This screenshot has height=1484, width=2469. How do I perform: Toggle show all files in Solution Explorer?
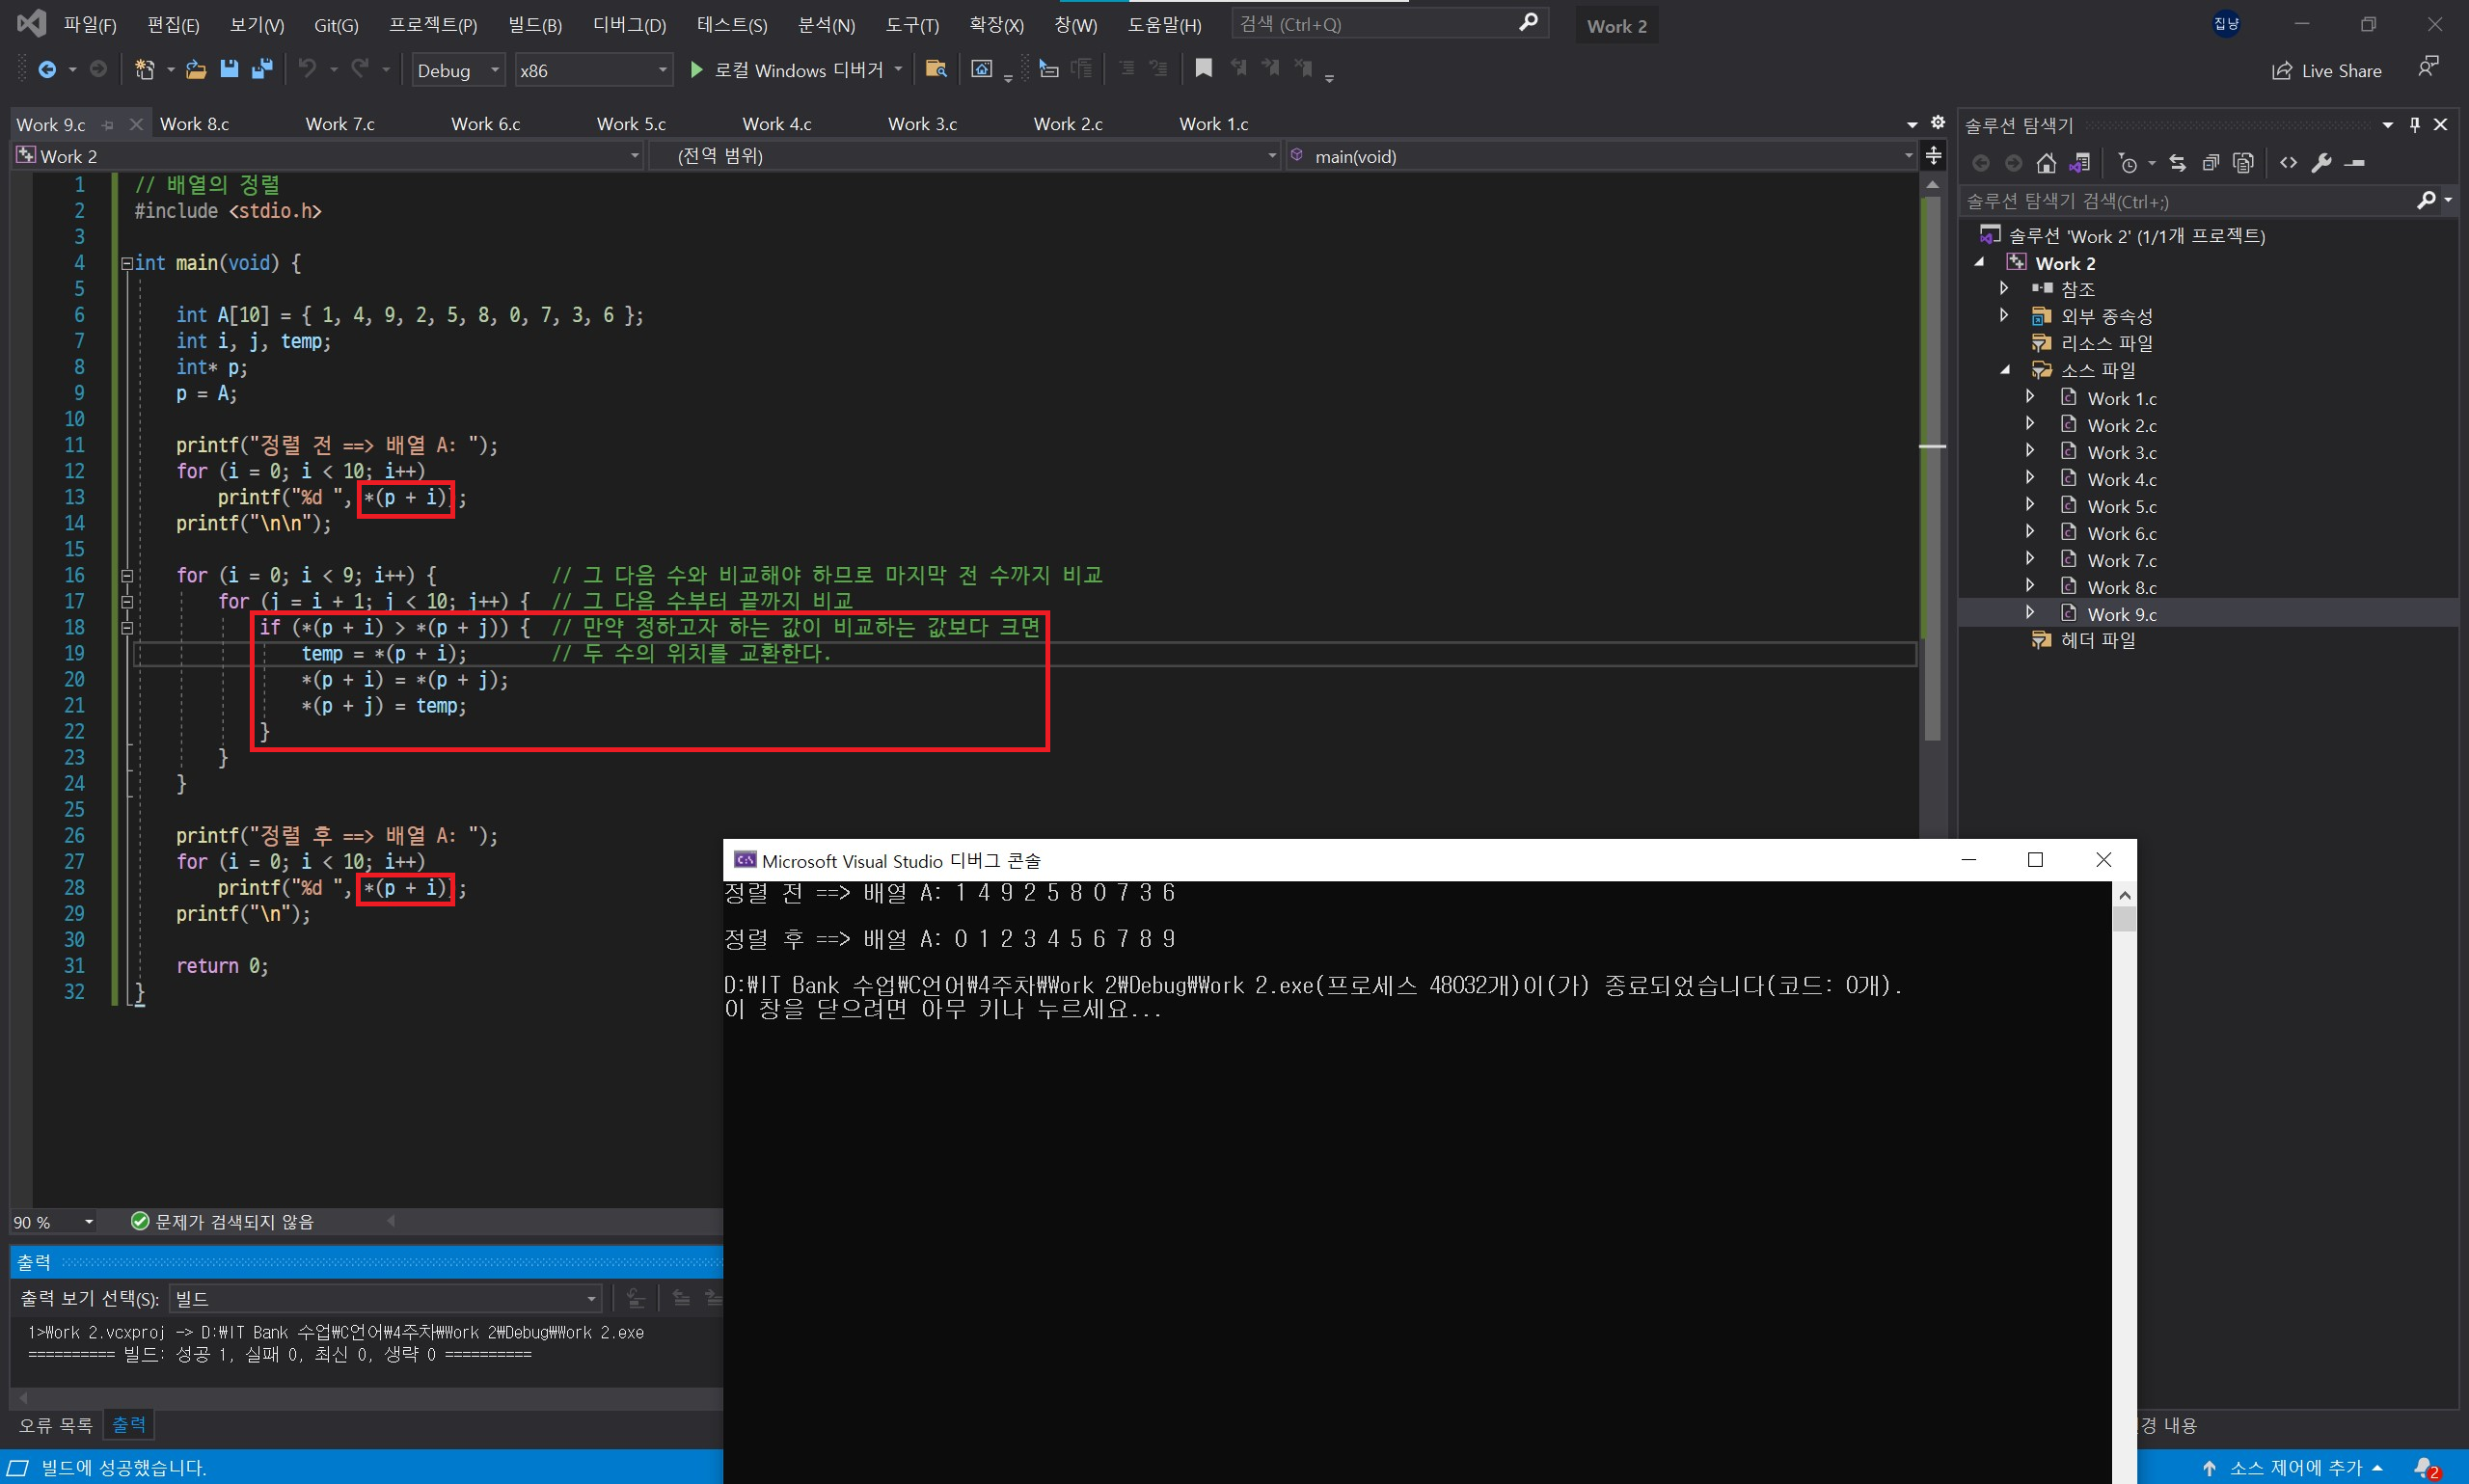(x=2243, y=163)
